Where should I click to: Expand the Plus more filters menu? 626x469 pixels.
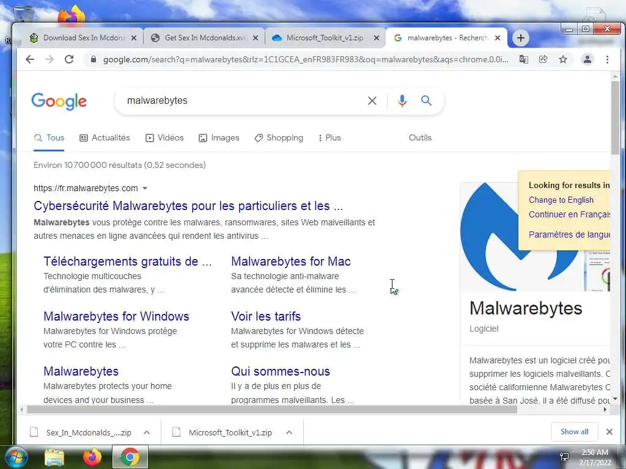pyautogui.click(x=330, y=138)
